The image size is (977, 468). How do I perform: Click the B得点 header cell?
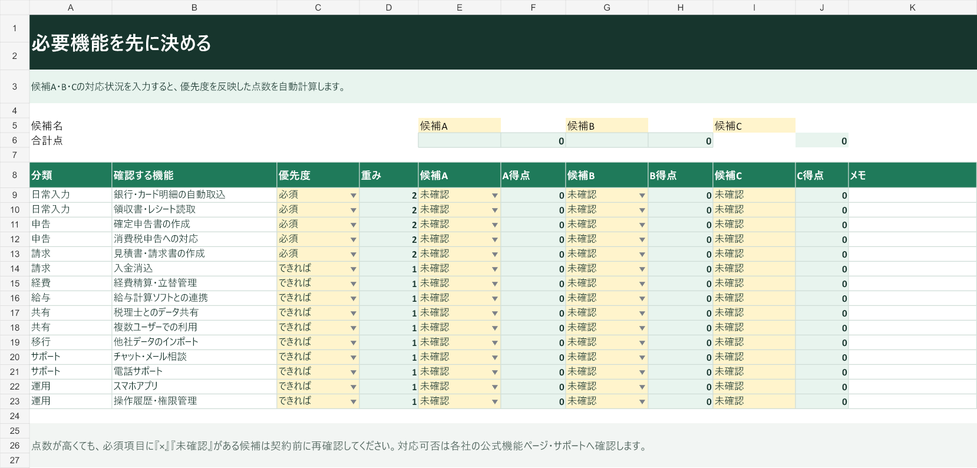coord(681,175)
